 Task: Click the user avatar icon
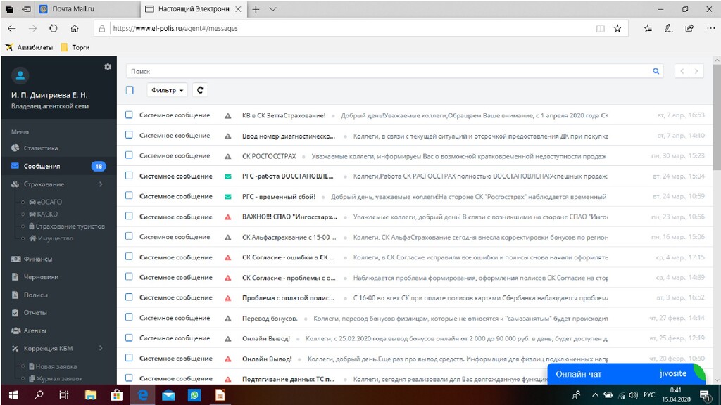pos(20,76)
